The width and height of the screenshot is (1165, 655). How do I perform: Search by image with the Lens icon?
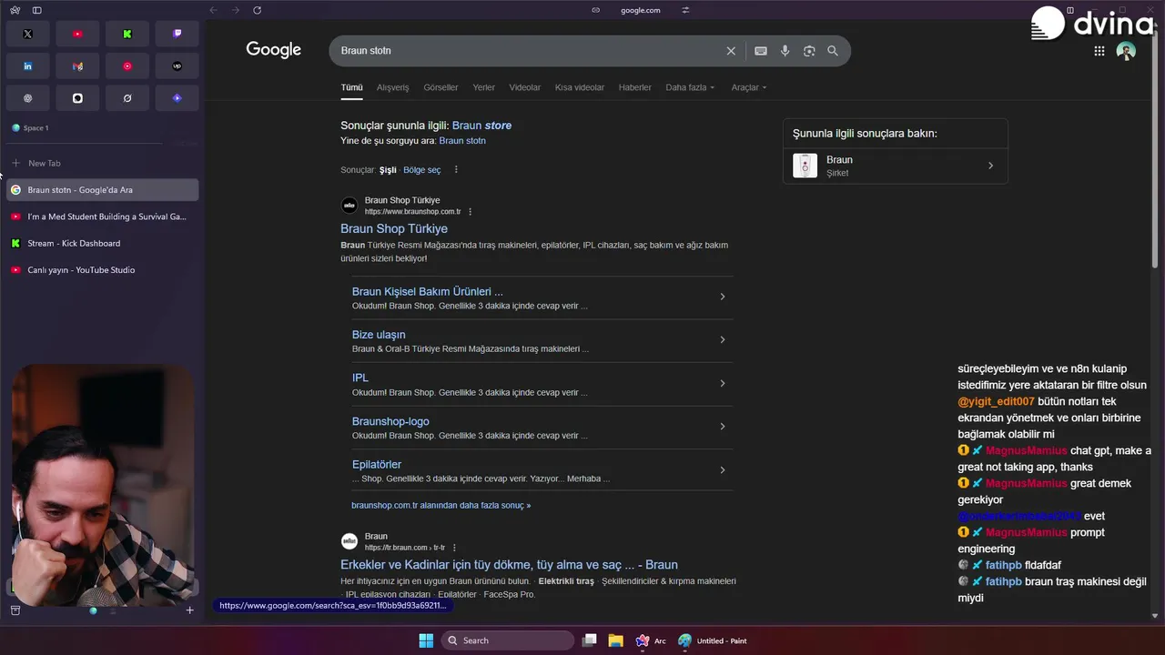809,51
